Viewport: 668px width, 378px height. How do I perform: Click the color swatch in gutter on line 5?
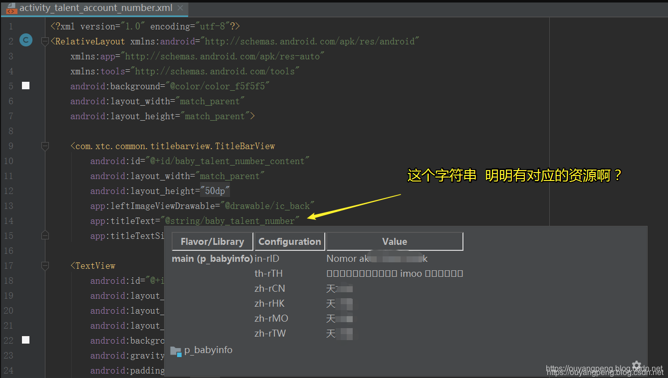25,86
